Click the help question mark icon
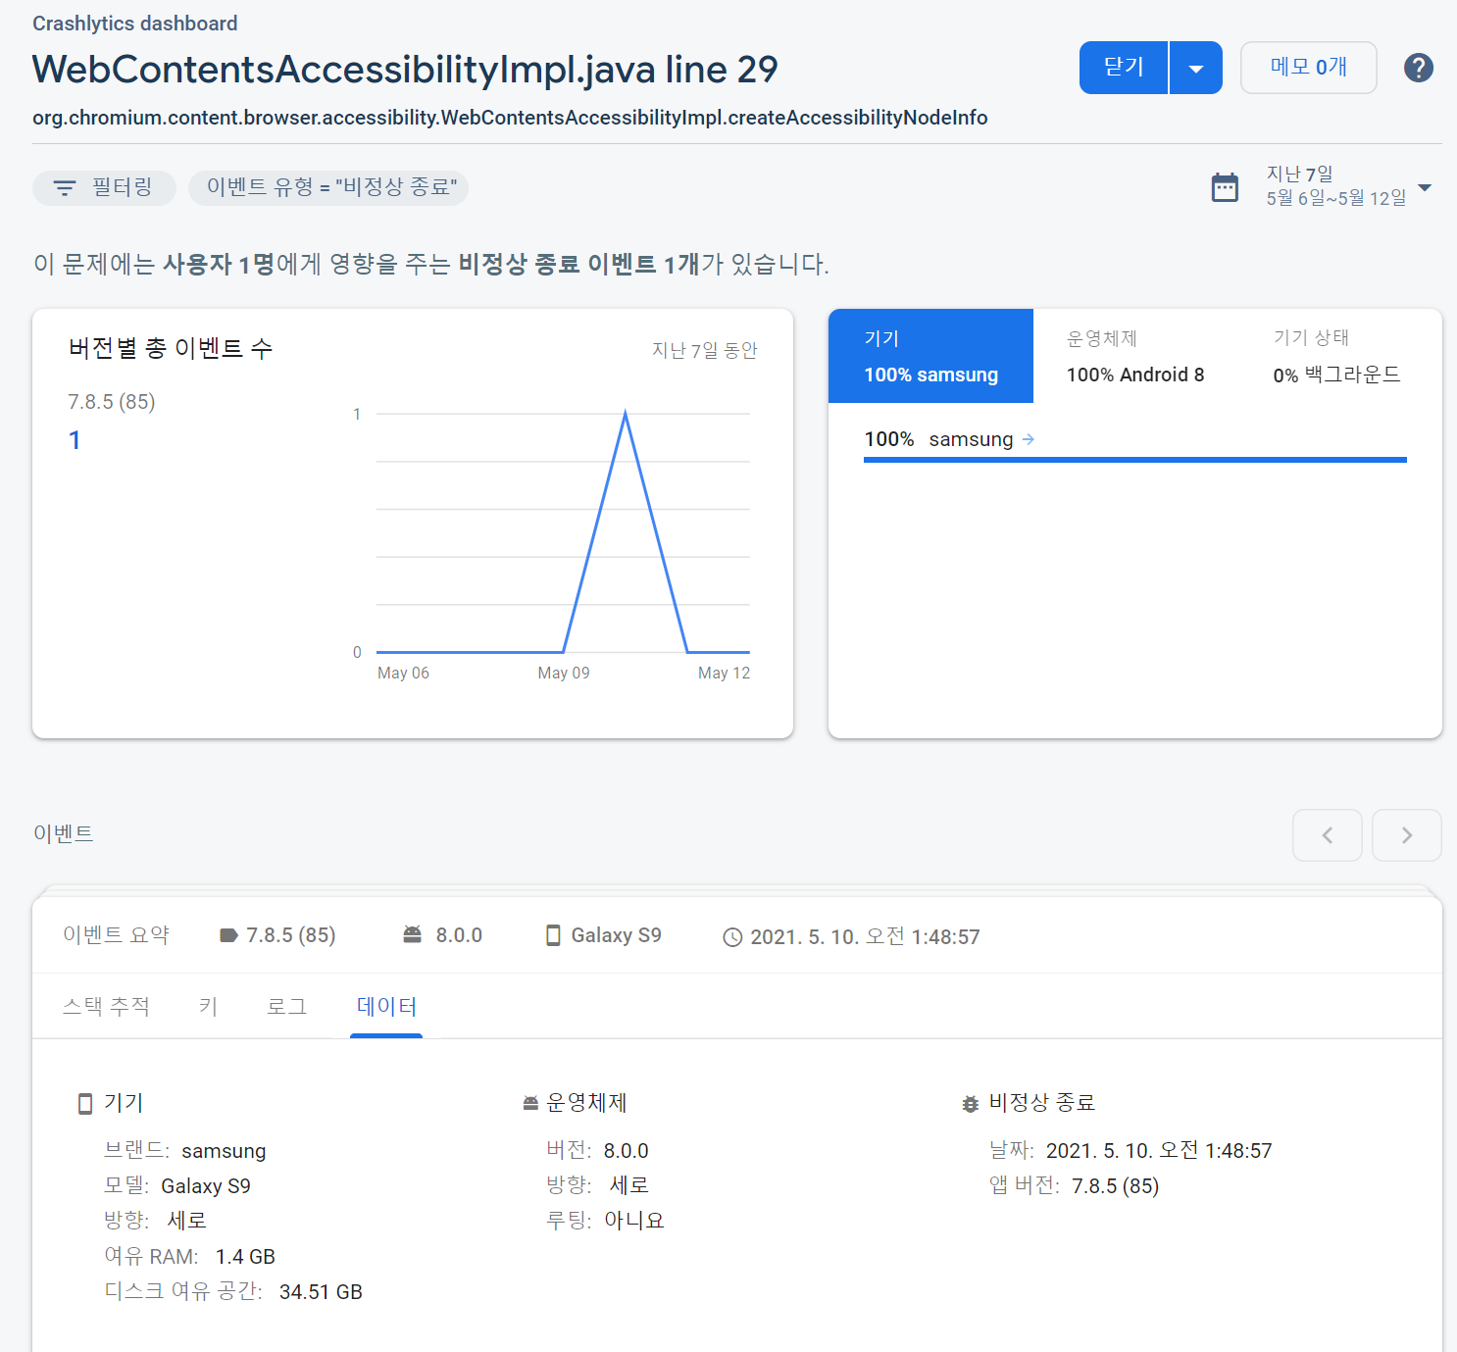Viewport: 1457px width, 1352px height. (x=1418, y=68)
